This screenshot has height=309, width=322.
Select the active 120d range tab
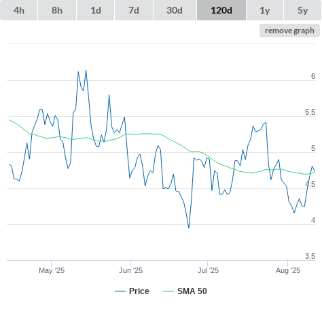221,10
